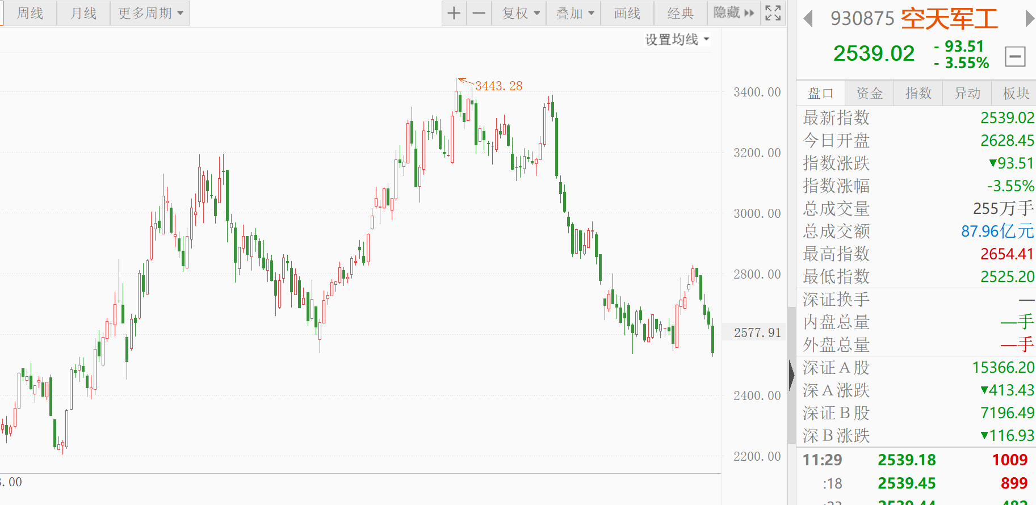This screenshot has height=505, width=1036.
Task: Click 深A涨跌 value 413.43
Action: coord(1008,390)
